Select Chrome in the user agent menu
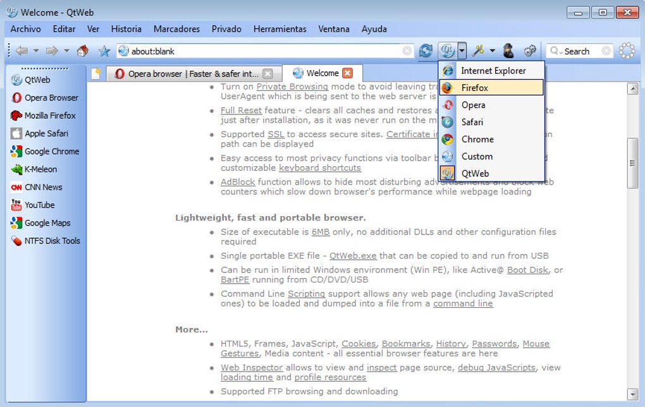Image resolution: width=645 pixels, height=407 pixels. pos(491,140)
